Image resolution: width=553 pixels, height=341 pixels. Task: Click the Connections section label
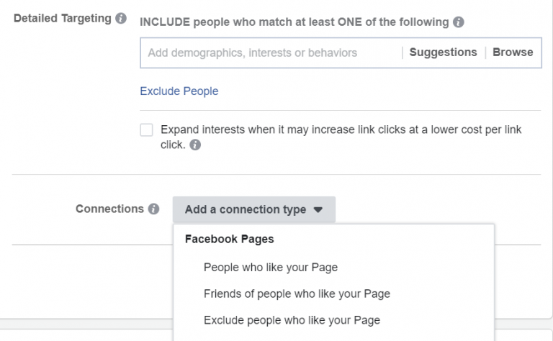pyautogui.click(x=109, y=209)
